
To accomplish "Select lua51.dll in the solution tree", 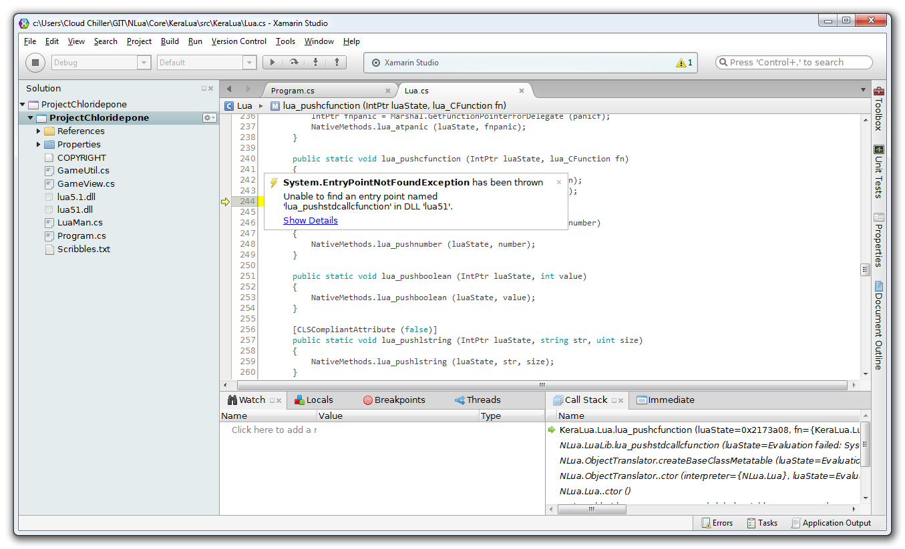I will 74,209.
